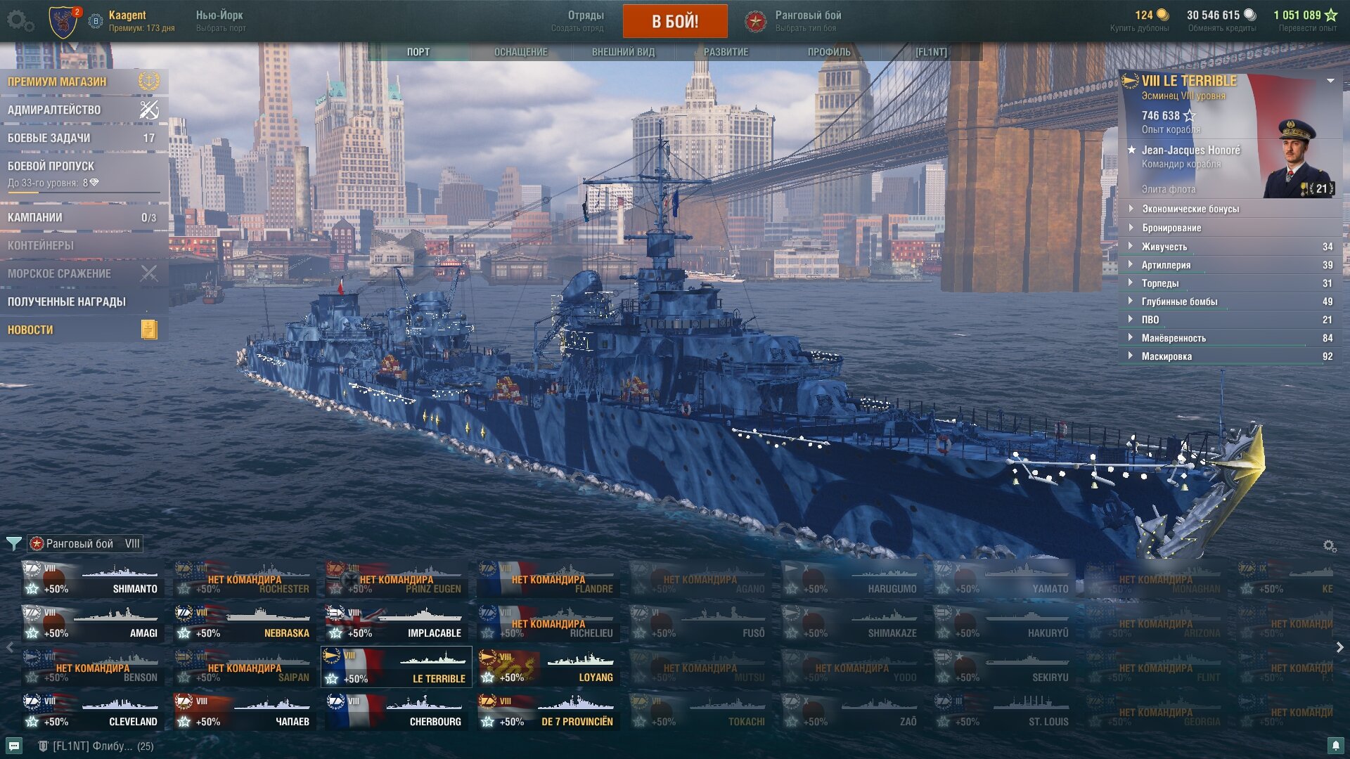Click the clan emblem badge next to Kaagent
This screenshot has height=759, width=1350.
tap(63, 22)
